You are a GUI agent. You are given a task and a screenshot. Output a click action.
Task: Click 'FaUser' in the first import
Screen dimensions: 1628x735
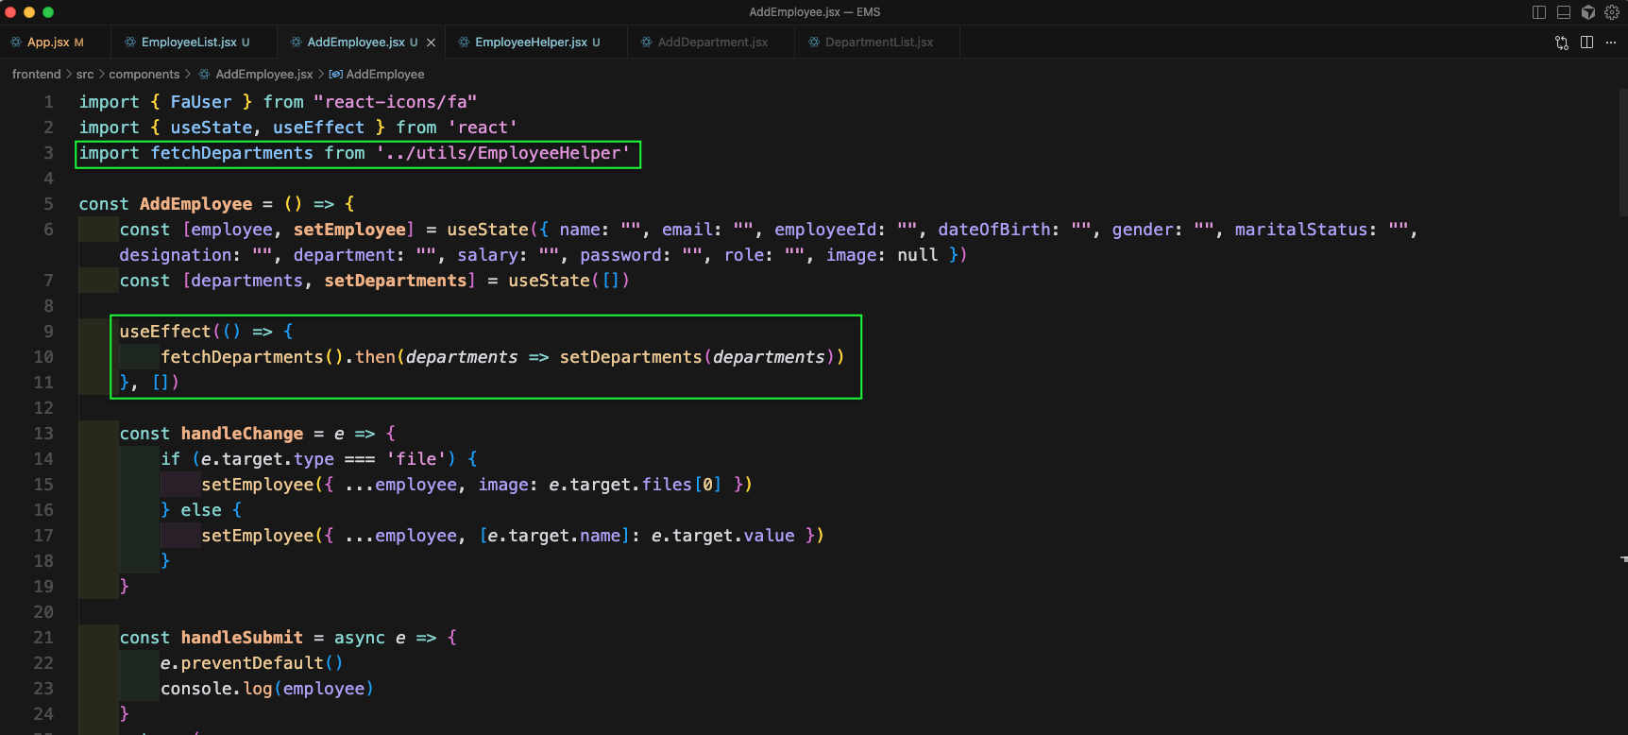coord(201,102)
